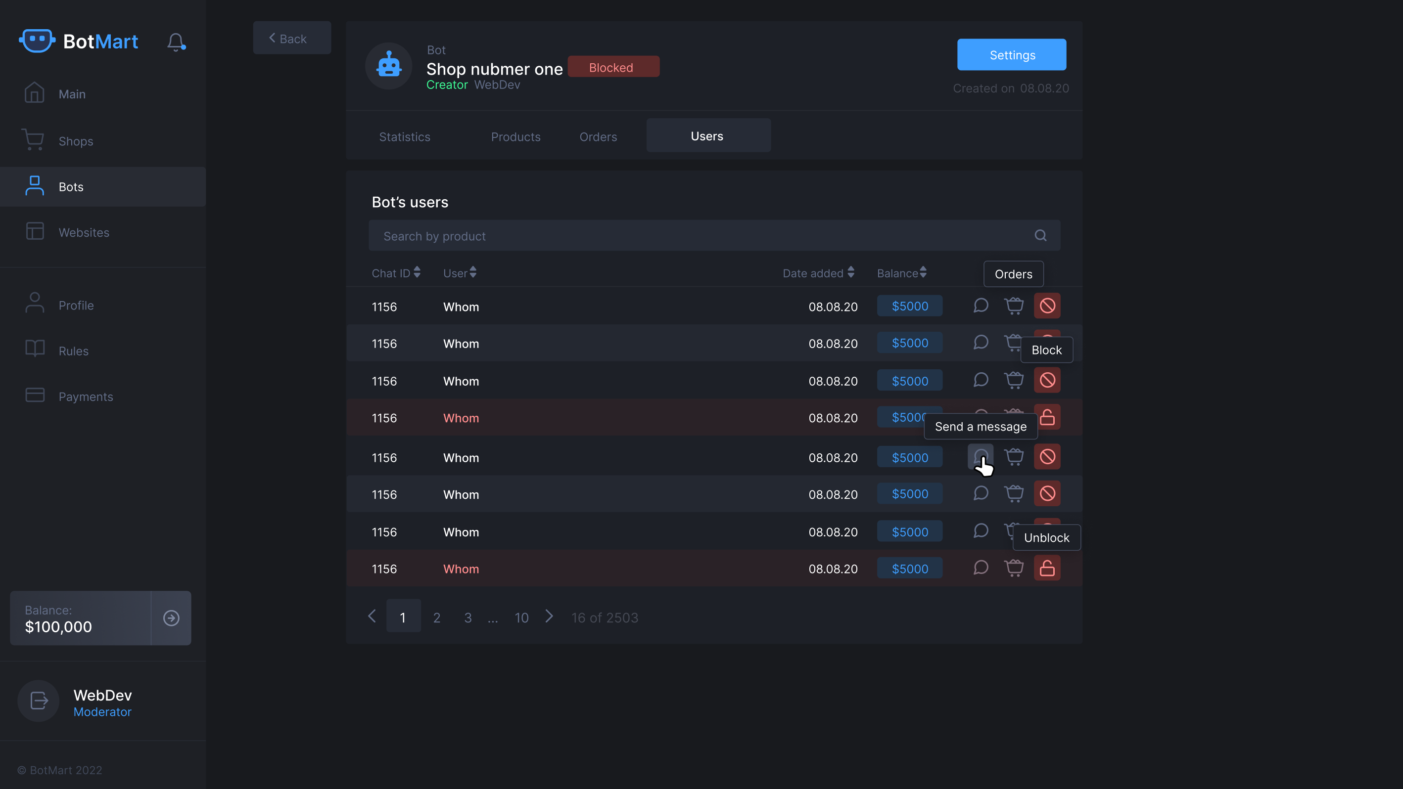1403x789 pixels.
Task: Sort users by clicking User column header
Action: (x=460, y=272)
